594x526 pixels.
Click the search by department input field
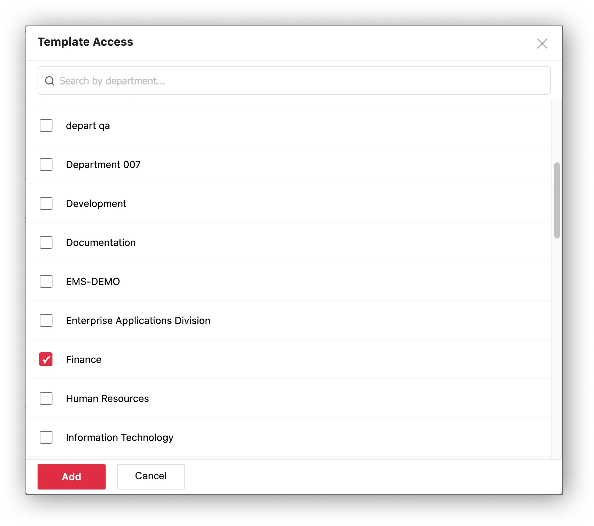(x=248, y=80)
